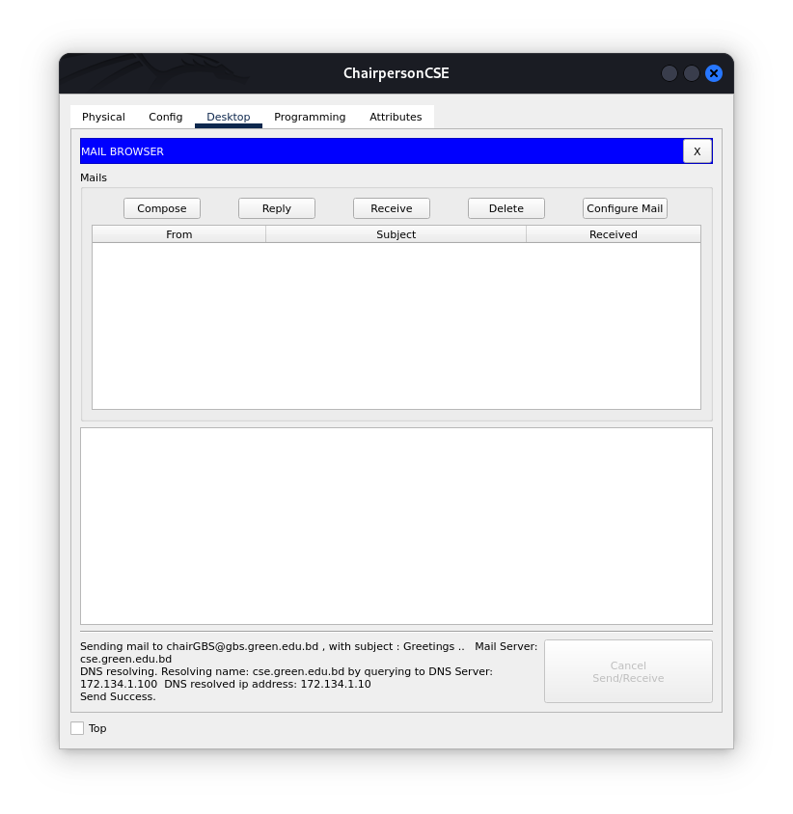
Task: Sort mails by the Received column header
Action: click(613, 234)
